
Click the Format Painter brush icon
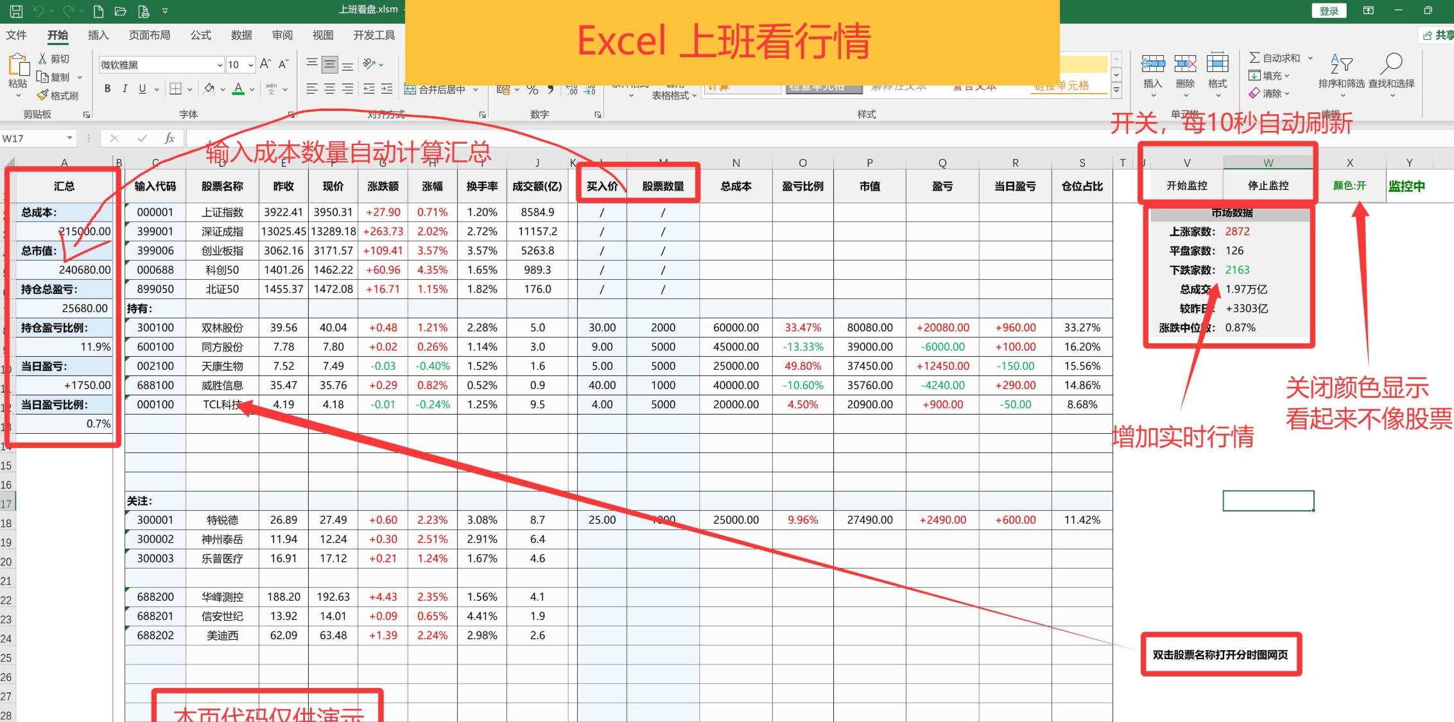pyautogui.click(x=43, y=95)
